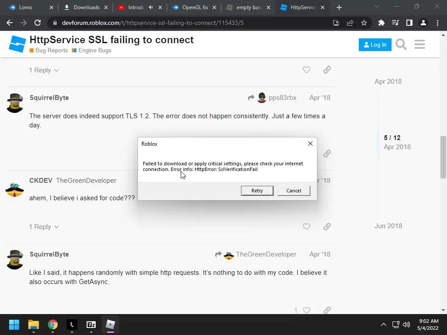
Task: View site information lock icon
Action: tap(55, 23)
